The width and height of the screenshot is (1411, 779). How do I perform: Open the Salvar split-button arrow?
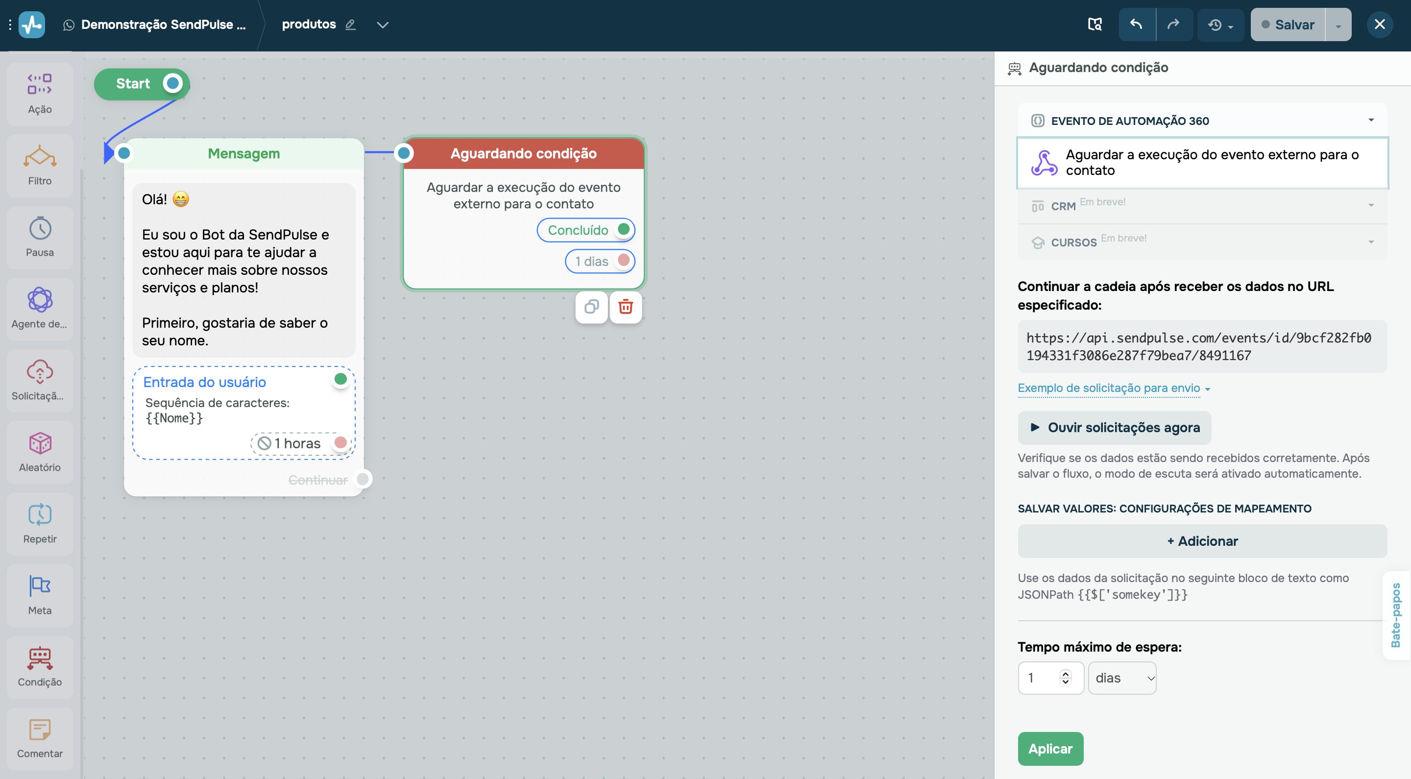tap(1338, 25)
